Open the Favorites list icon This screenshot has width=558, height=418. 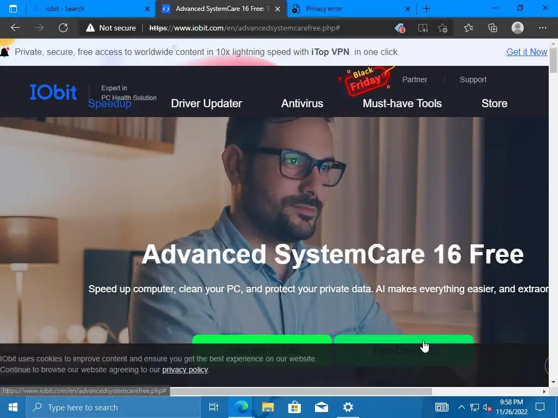pos(469,28)
